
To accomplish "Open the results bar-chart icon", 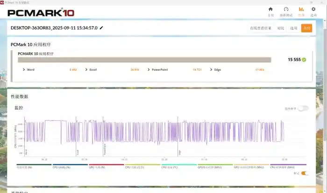I will [x=301, y=9].
